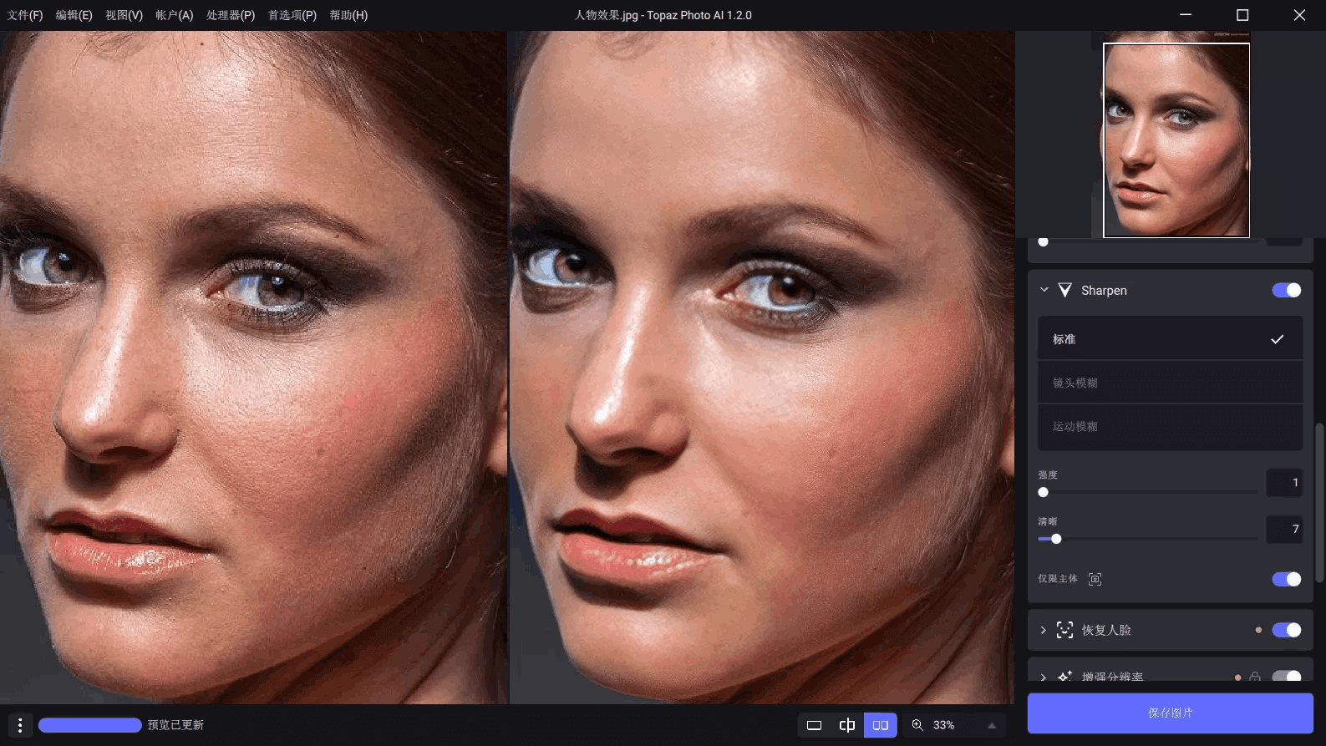The image size is (1326, 746).
Task: Open the three-dot options menu
Action: (x=20, y=725)
